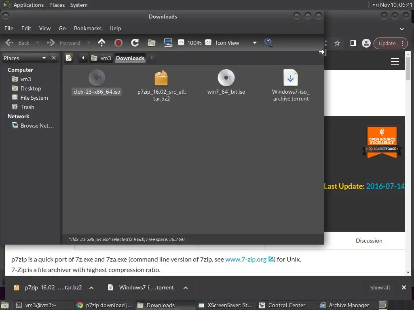Close the browser downloads bar

(x=404, y=287)
